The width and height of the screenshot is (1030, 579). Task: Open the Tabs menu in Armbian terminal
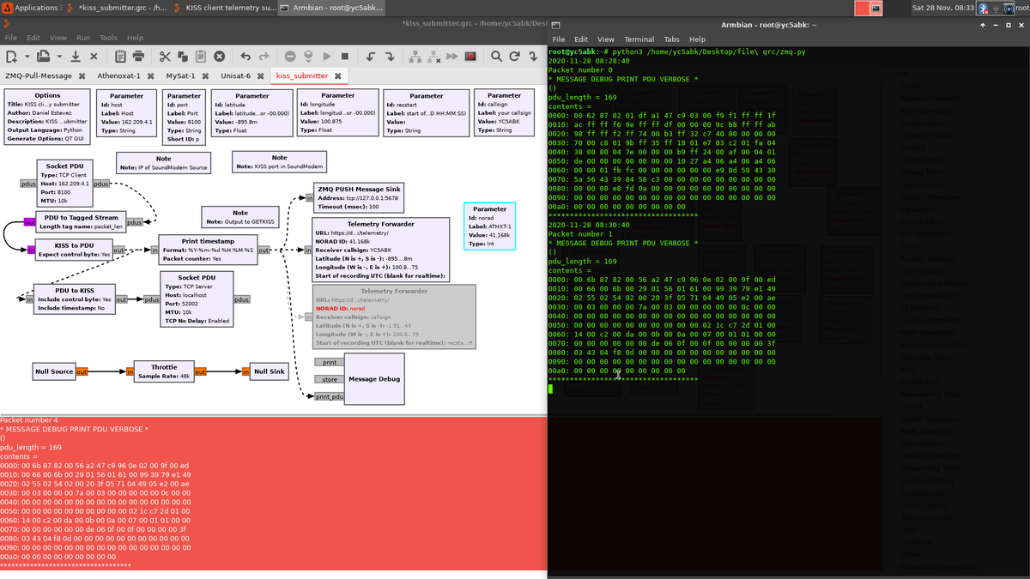[x=672, y=39]
